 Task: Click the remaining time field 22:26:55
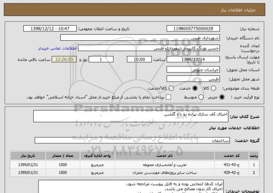(64, 59)
